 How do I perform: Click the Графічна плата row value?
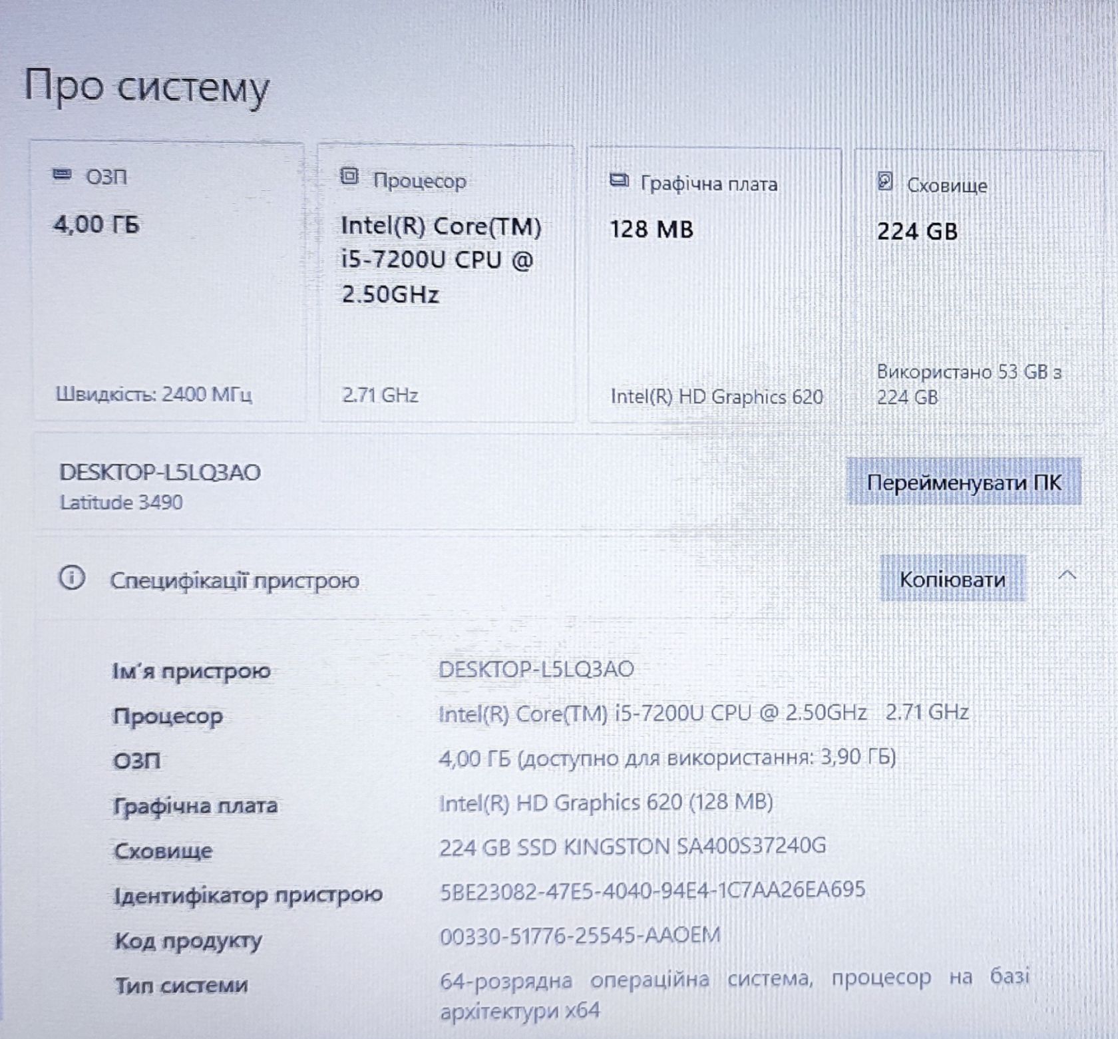coord(606,803)
